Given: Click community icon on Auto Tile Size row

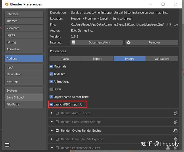Looking at the screenshot, I should [x=175, y=113].
